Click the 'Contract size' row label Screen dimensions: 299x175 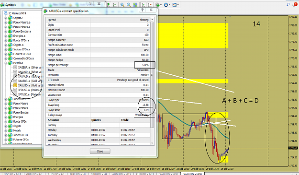click(x=55, y=35)
